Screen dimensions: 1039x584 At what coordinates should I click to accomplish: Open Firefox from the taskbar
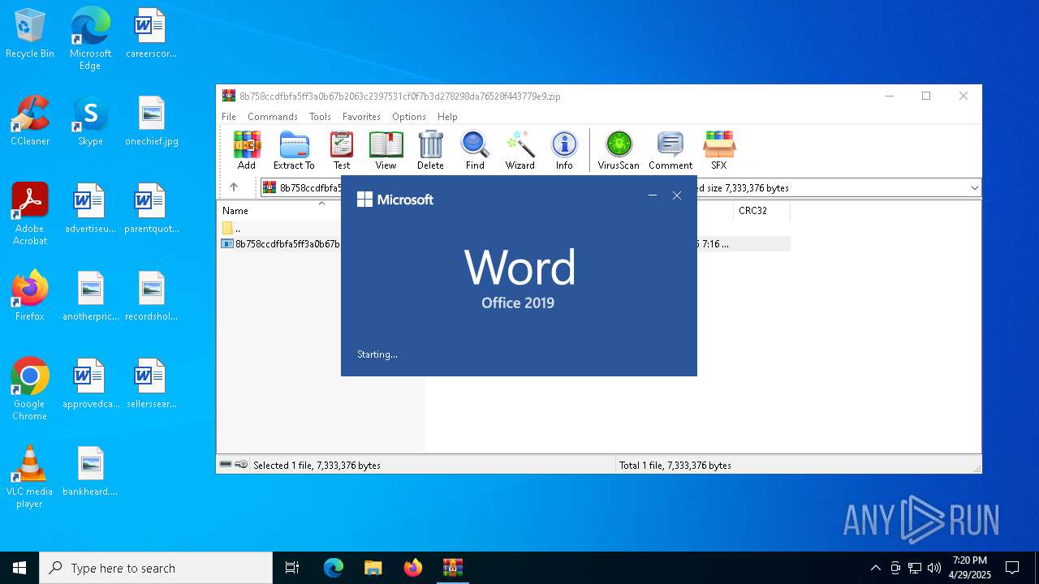pos(413,568)
